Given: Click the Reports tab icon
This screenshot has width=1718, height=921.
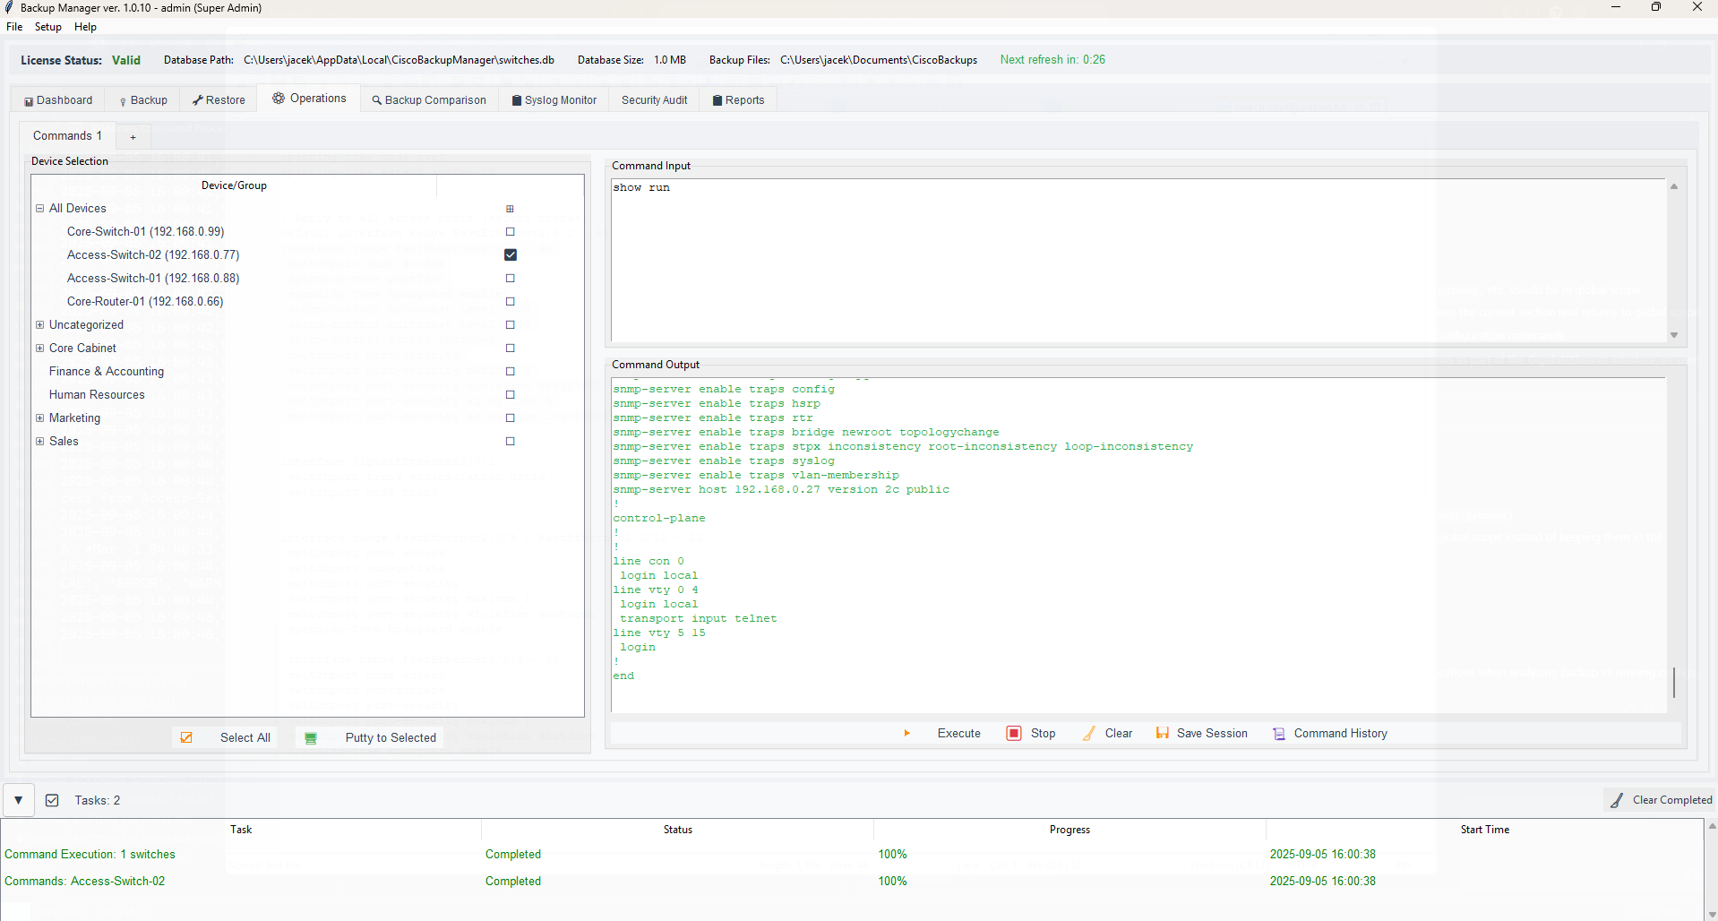Looking at the screenshot, I should (717, 100).
